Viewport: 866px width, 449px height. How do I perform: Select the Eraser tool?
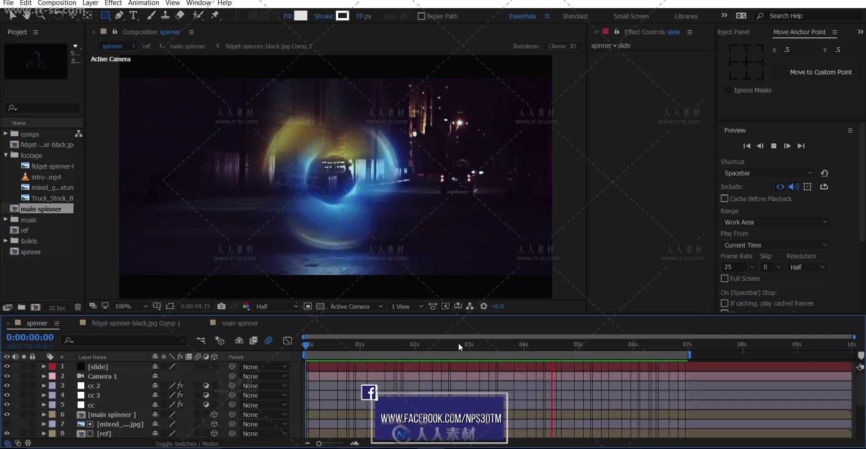(180, 15)
